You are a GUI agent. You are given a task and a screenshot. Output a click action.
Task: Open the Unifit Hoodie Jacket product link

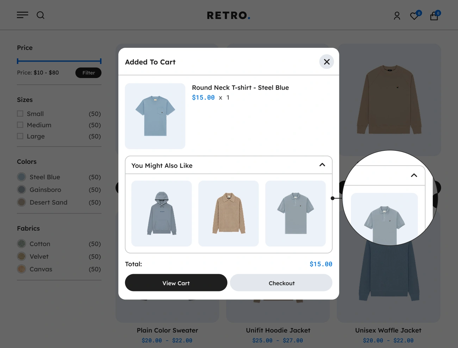pos(278,330)
